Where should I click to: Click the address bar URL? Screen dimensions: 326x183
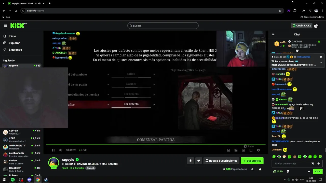tap(36, 11)
